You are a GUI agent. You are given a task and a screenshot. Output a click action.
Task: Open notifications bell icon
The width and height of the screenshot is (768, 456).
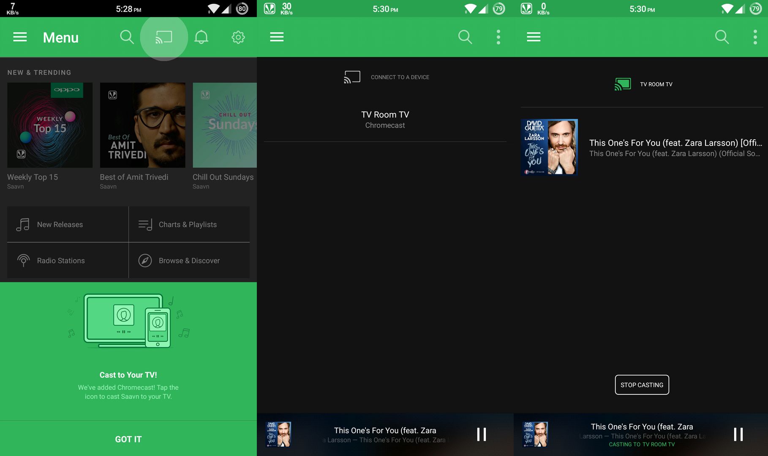(x=201, y=37)
